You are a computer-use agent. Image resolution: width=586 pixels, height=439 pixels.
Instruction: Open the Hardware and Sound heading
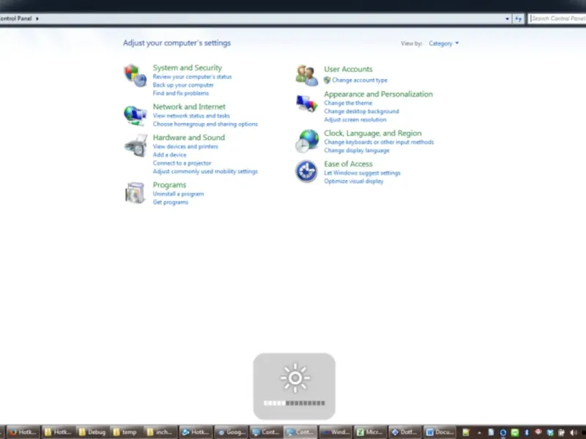click(x=189, y=138)
